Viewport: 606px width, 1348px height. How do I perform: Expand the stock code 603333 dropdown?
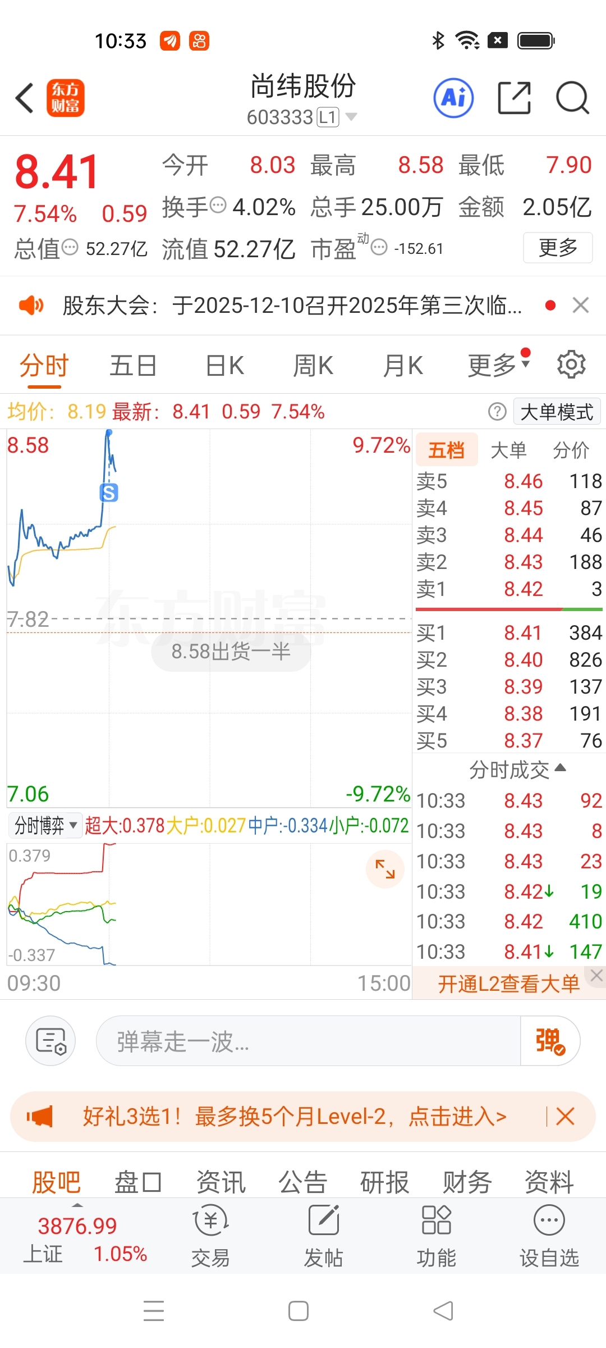pyautogui.click(x=351, y=117)
